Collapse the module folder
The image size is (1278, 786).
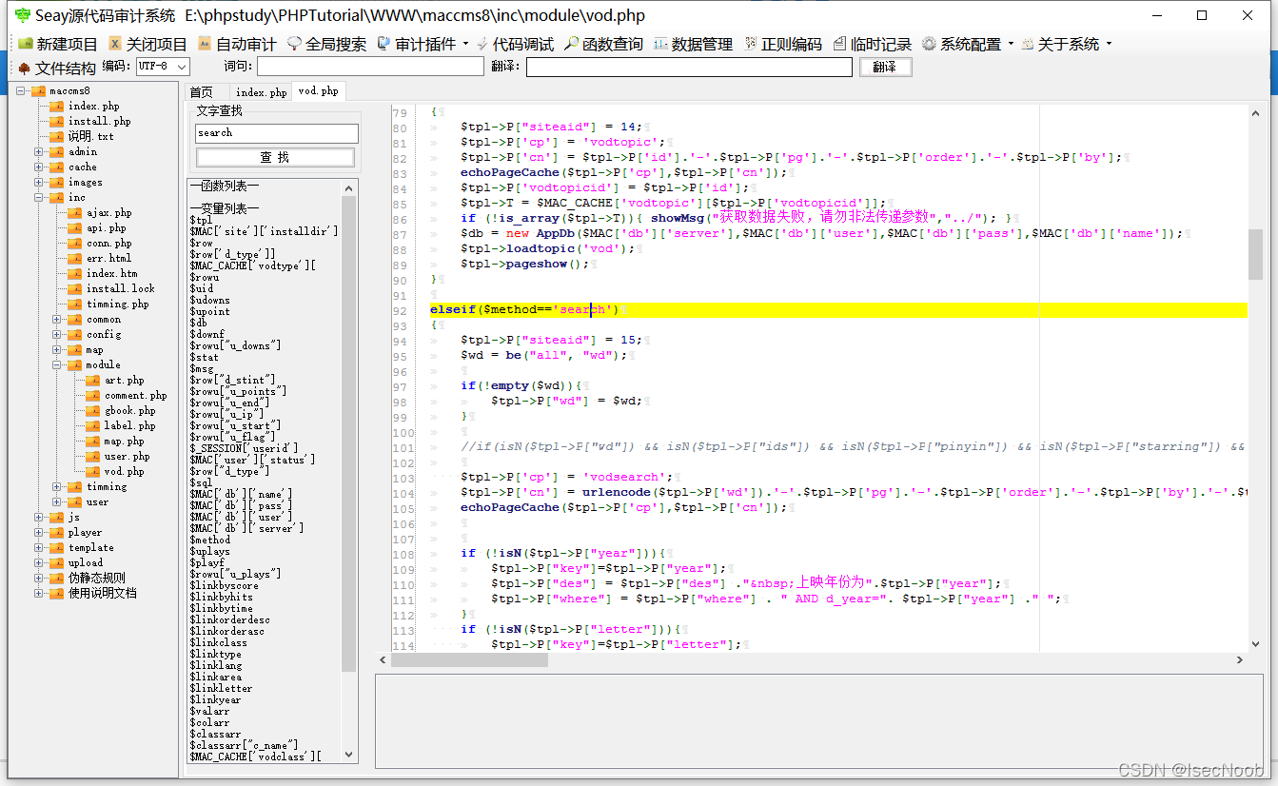(56, 364)
